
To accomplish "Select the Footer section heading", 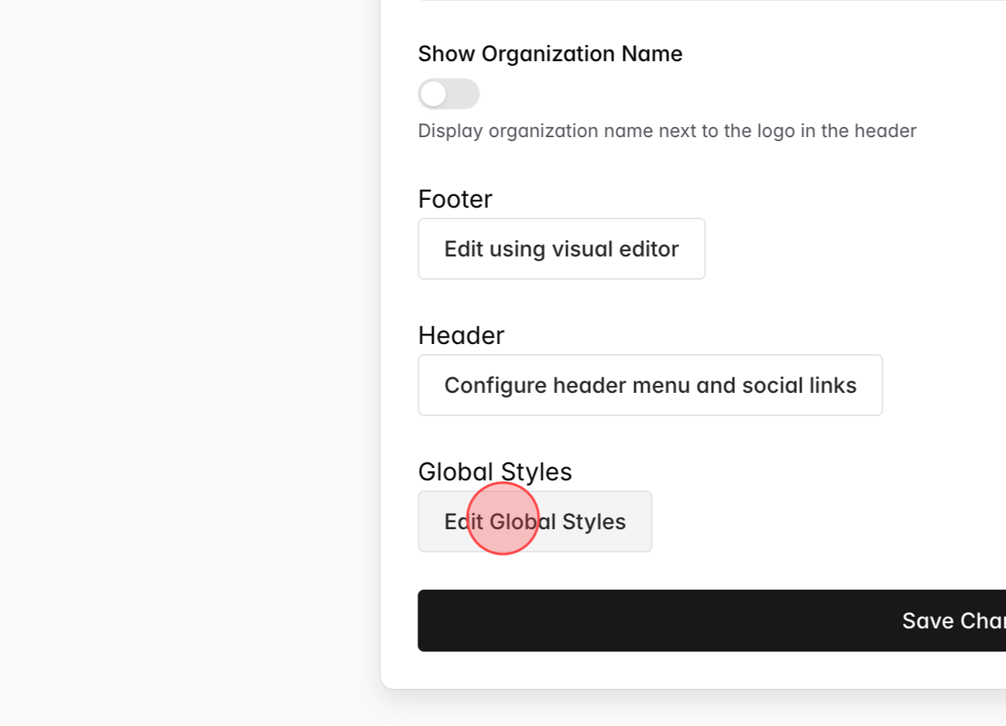I will tap(455, 199).
